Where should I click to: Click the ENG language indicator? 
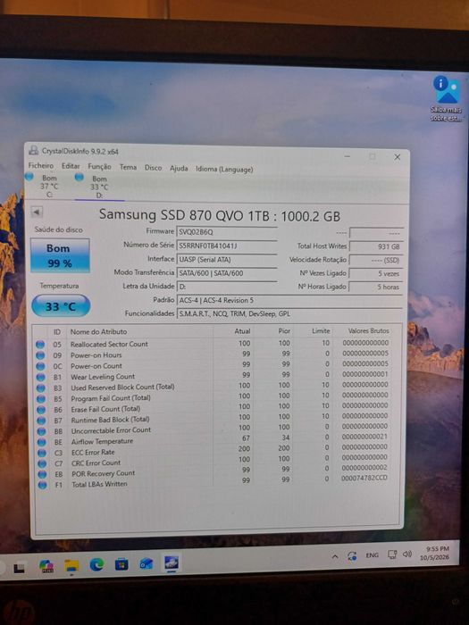pos(373,555)
